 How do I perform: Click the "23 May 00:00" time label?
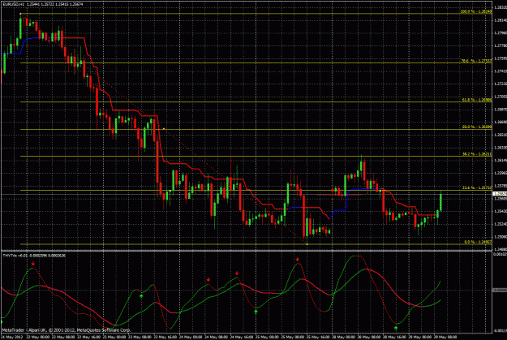[x=115, y=337]
